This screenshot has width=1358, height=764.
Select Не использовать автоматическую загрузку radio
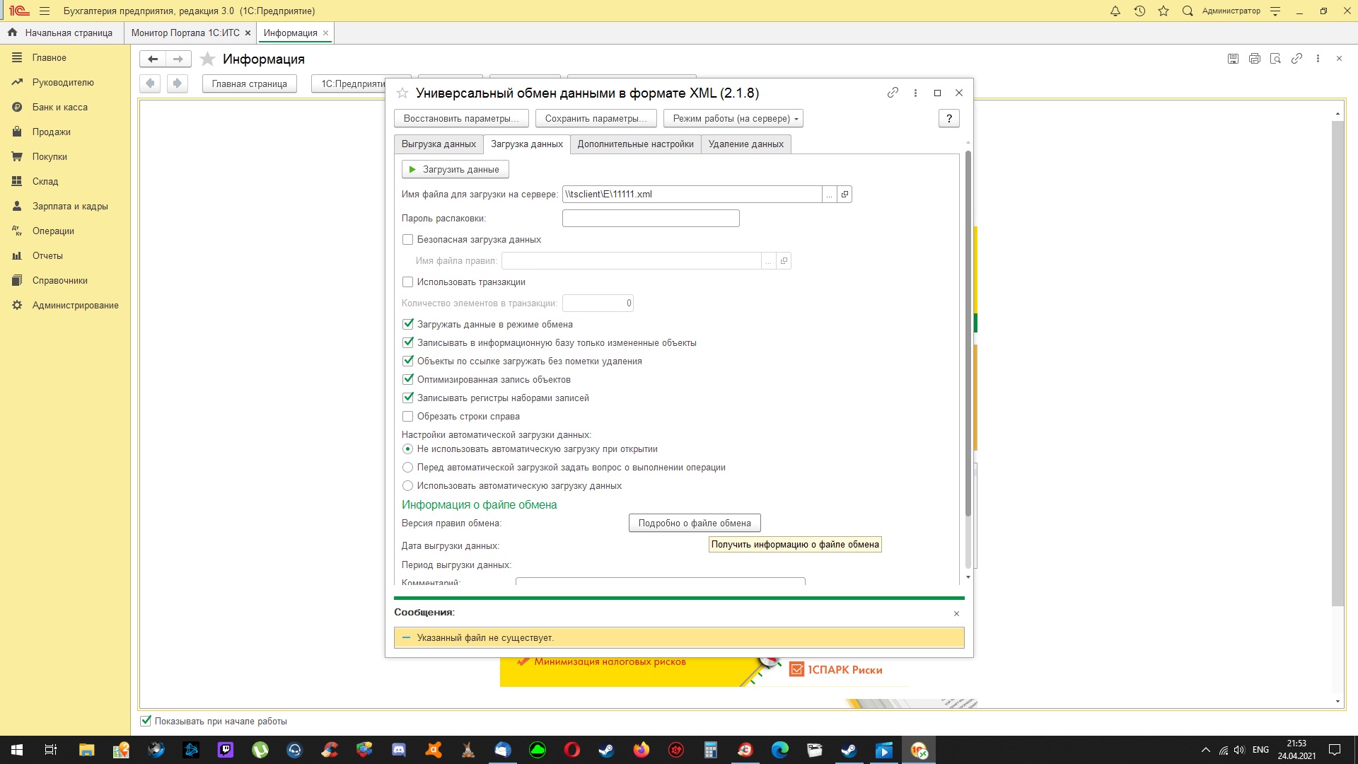pos(407,449)
